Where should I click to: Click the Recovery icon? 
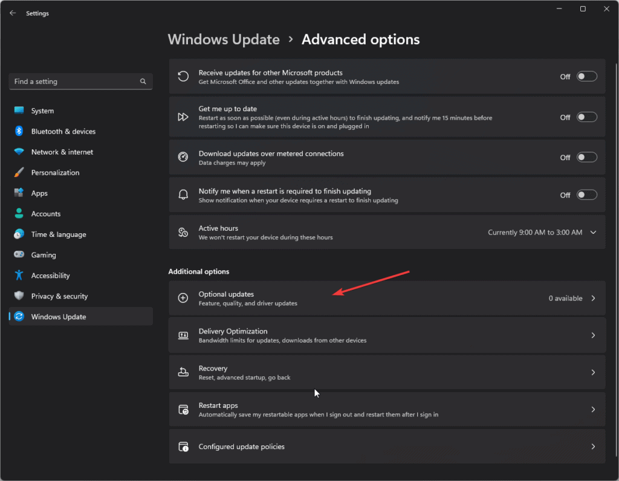183,372
